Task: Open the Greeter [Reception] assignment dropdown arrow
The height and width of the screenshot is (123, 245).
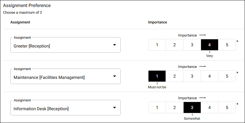Action: [x=115, y=45]
